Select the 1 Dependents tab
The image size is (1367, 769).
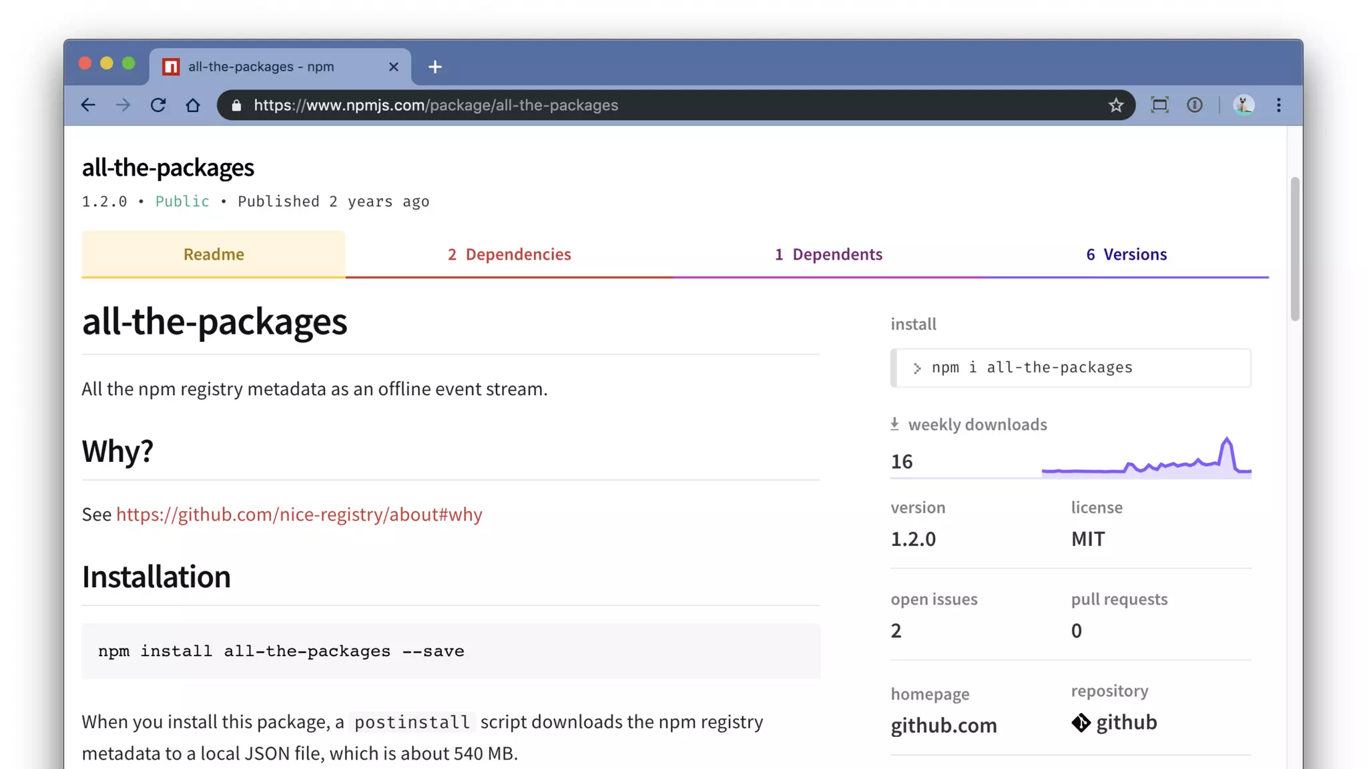pos(828,254)
